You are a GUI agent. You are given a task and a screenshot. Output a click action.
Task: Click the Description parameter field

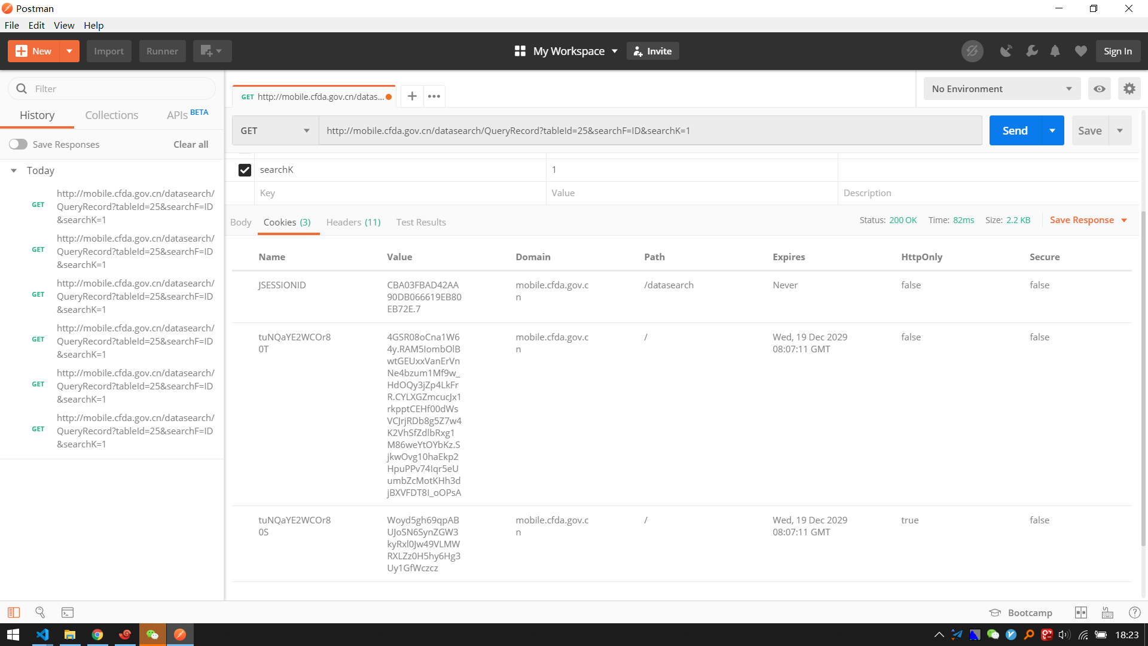988,193
